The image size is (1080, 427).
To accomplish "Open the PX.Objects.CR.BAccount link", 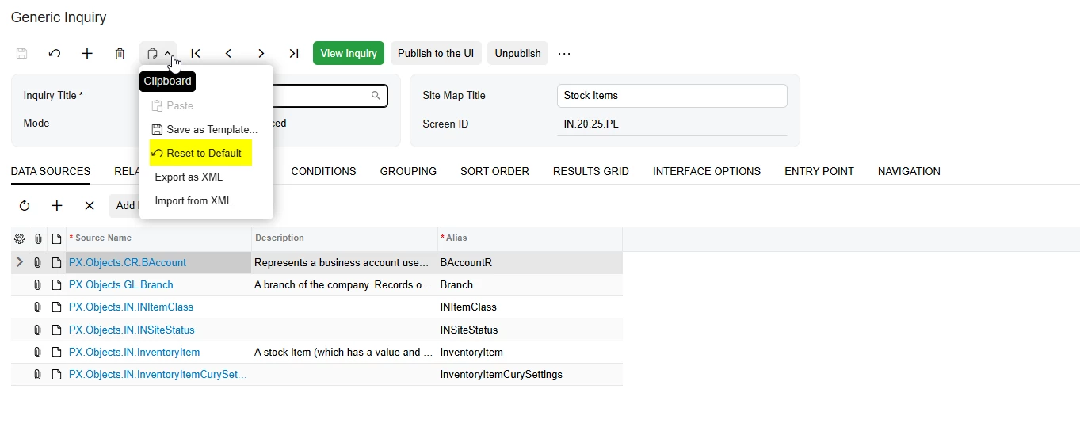I will (128, 262).
